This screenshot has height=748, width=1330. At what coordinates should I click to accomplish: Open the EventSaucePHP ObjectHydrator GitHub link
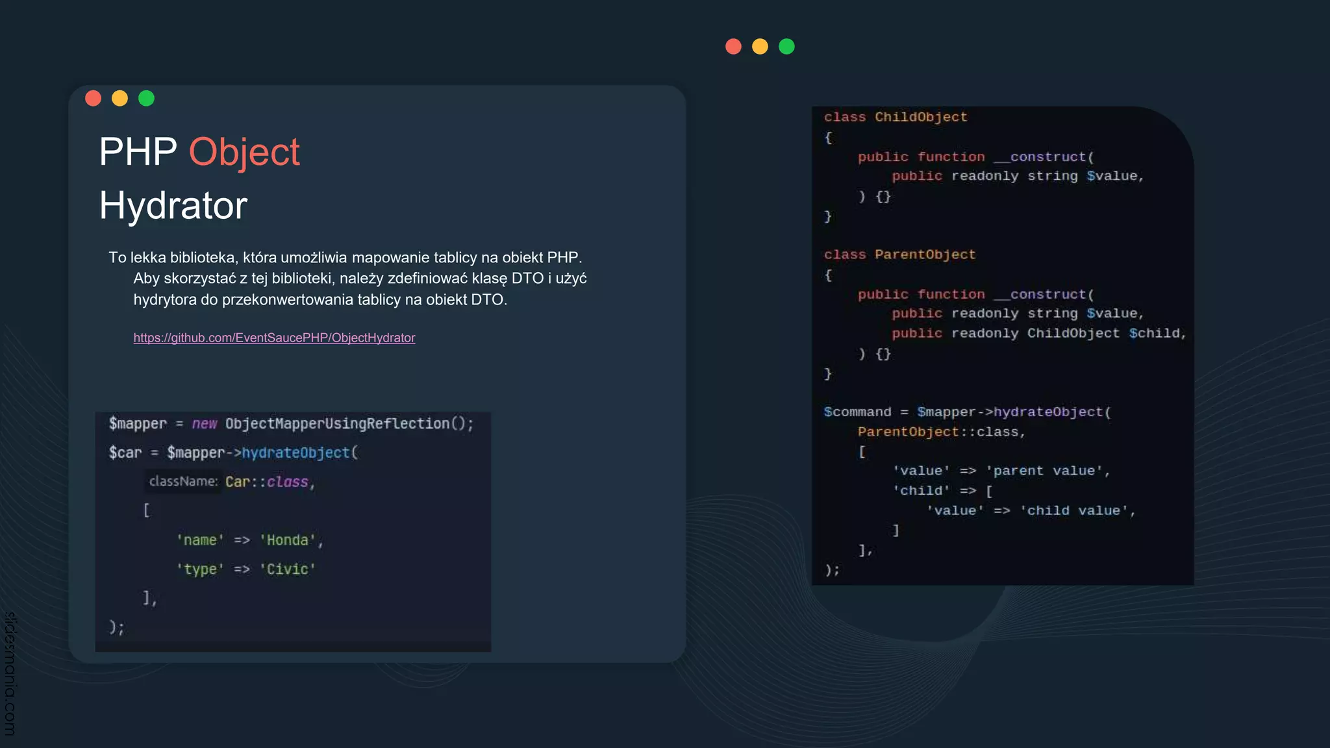point(274,338)
